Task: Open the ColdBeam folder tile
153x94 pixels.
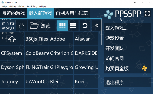Action: [x=37, y=53]
